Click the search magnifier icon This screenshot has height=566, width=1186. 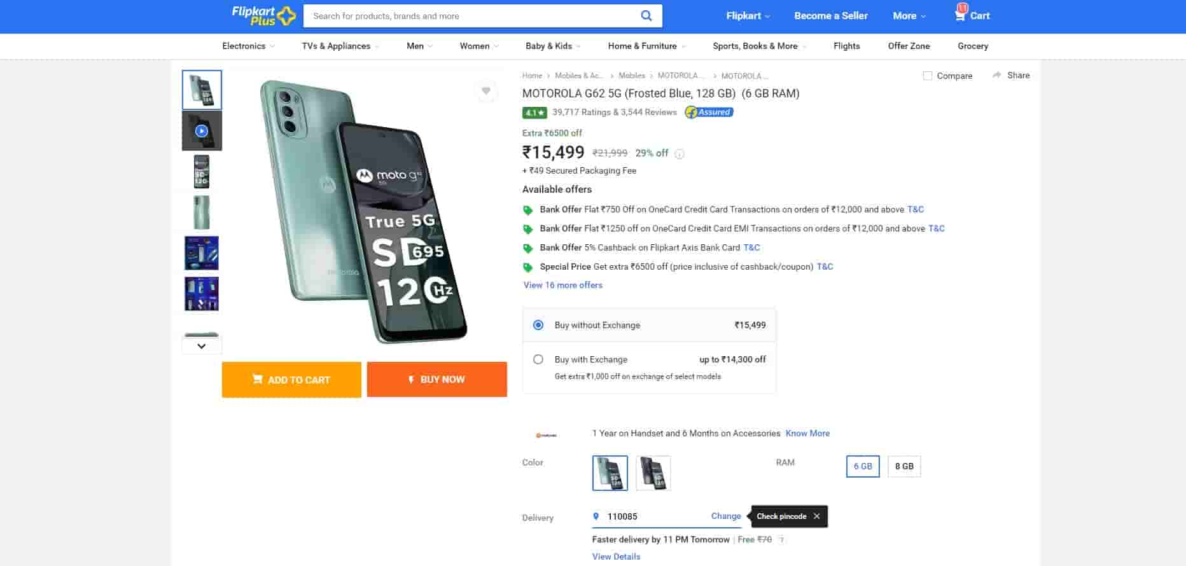(x=646, y=16)
